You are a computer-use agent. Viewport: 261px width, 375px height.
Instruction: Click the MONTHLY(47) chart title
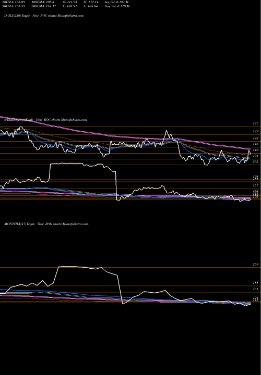[46, 224]
